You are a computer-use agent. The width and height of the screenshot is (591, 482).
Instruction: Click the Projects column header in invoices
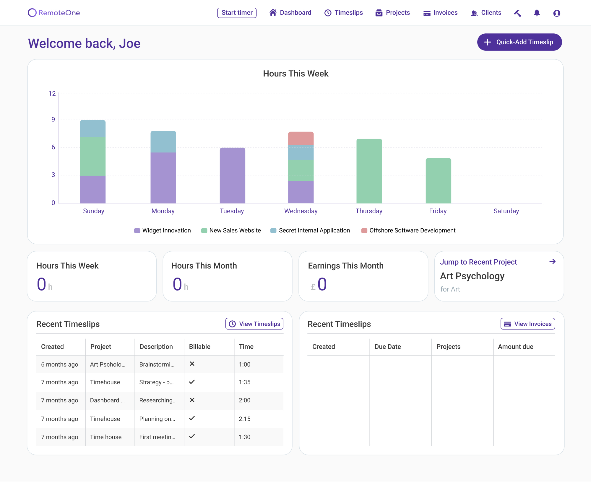pyautogui.click(x=448, y=347)
